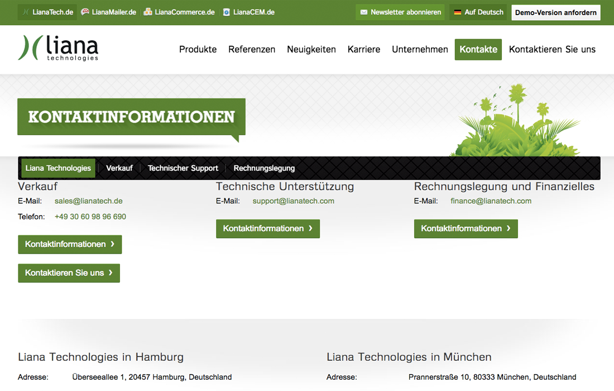Viewport: 614px width, 391px height.
Task: Click the Verkauf section heading
Action: click(x=37, y=187)
